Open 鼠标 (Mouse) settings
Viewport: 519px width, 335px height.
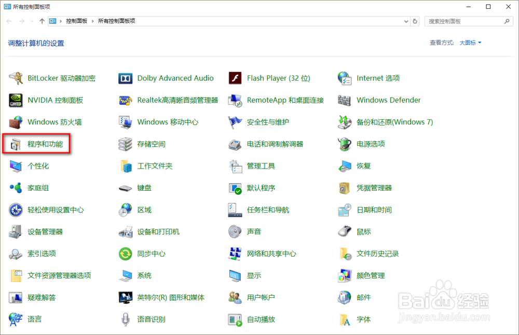(363, 231)
